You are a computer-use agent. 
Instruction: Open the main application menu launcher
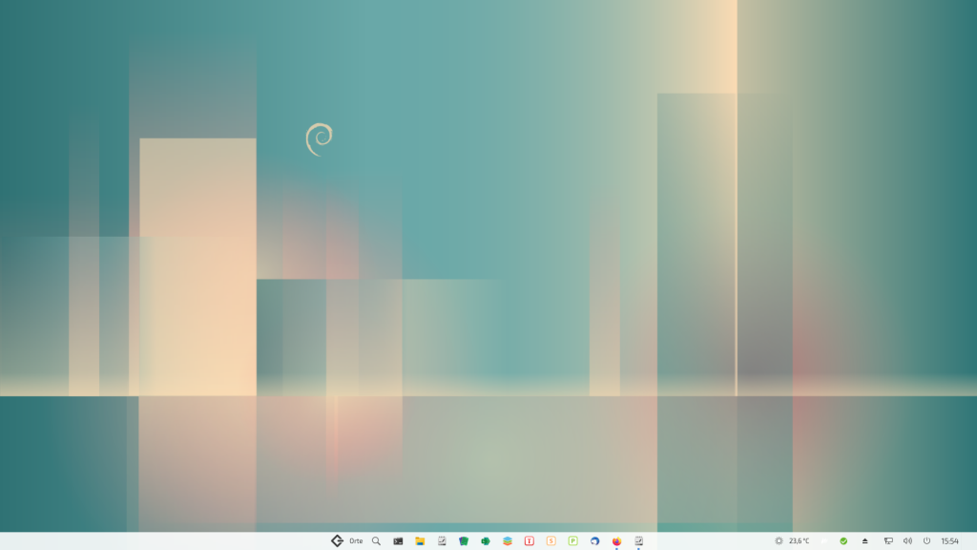337,540
